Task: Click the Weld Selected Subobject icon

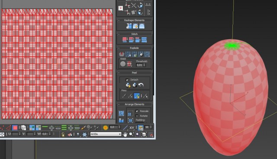Action: coord(129,64)
